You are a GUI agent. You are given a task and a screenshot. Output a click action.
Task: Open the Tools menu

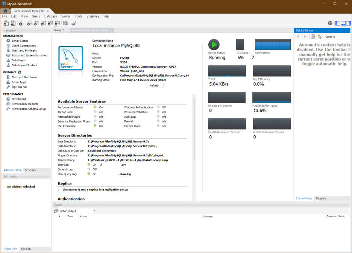click(79, 17)
